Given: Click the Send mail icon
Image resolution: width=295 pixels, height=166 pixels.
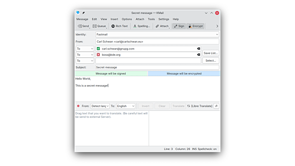Looking at the screenshot, I should pyautogui.click(x=80, y=26).
